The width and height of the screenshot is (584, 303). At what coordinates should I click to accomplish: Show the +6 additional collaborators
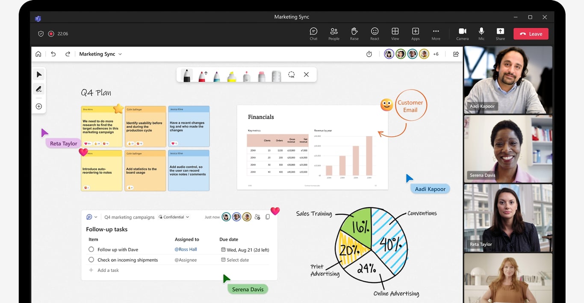(436, 54)
